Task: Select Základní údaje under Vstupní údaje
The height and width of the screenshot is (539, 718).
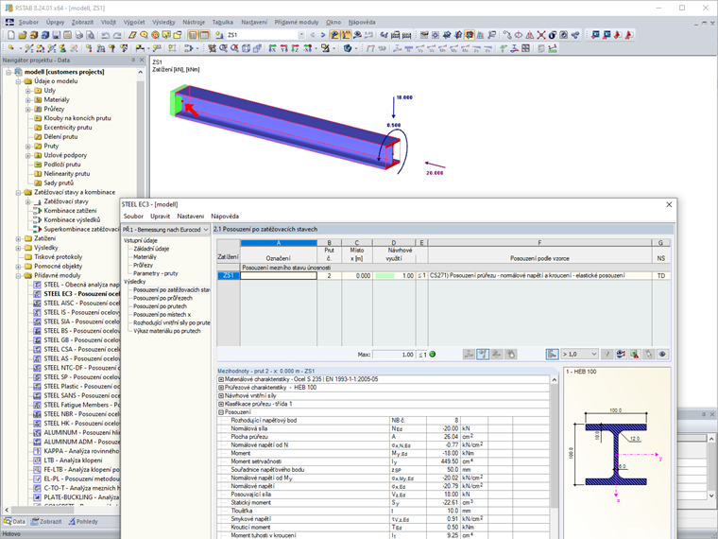Action: coord(151,249)
